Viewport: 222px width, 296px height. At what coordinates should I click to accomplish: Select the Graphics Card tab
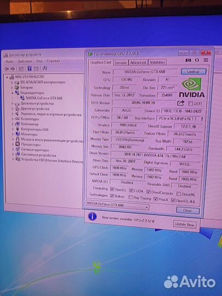click(x=101, y=62)
